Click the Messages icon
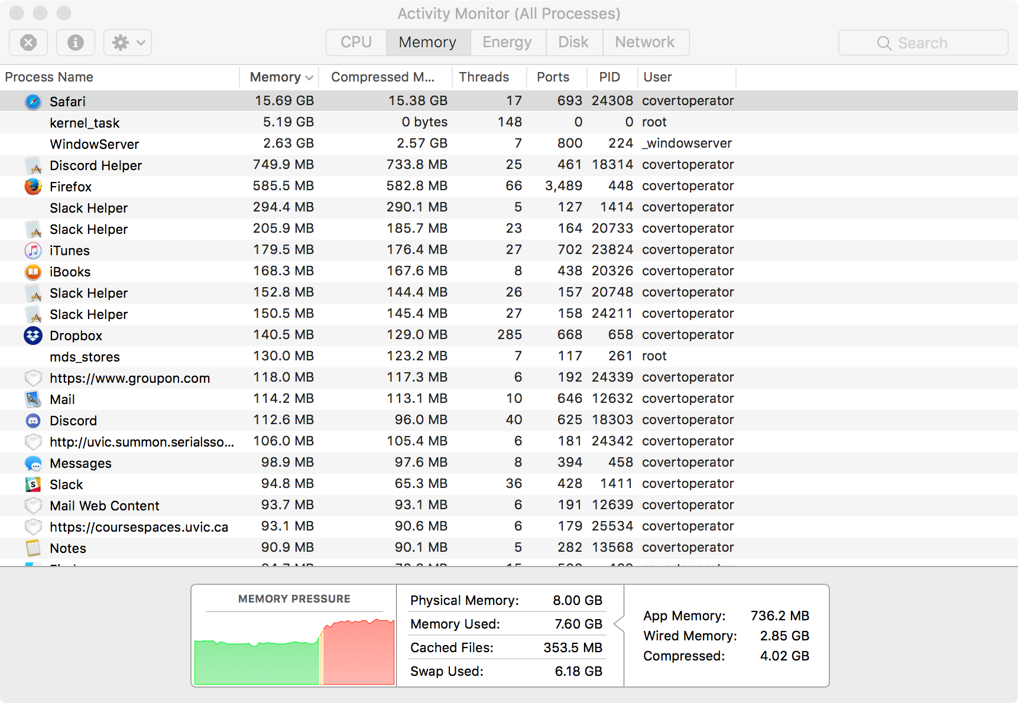 (33, 463)
